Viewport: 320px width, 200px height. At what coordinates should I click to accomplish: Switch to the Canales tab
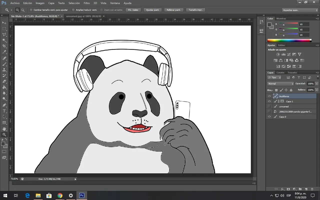pyautogui.click(x=280, y=72)
